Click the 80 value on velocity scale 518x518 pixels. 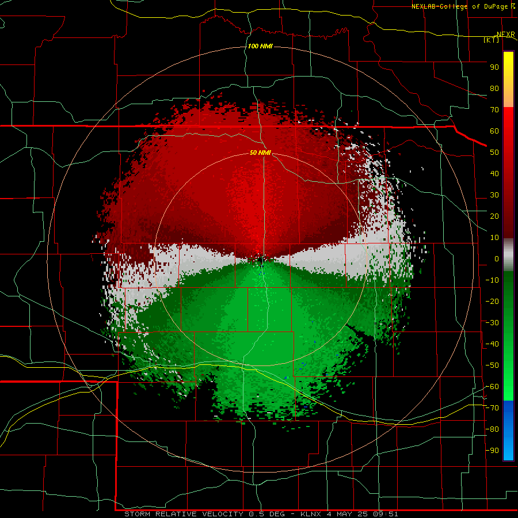pyautogui.click(x=494, y=89)
